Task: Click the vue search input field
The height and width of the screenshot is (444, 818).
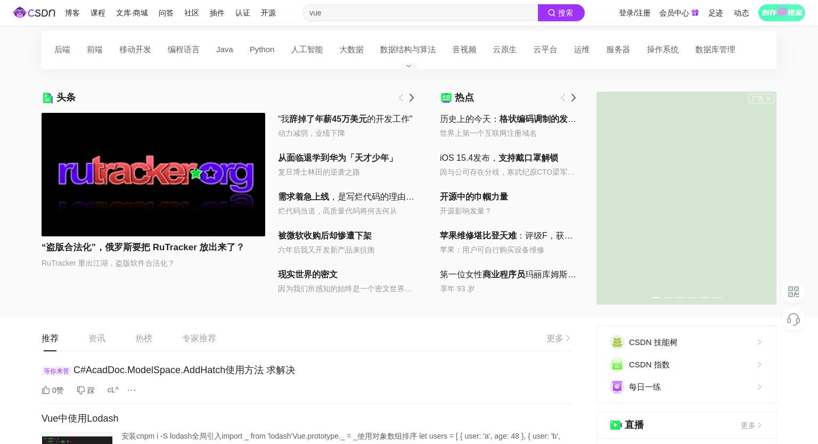Action: (x=420, y=13)
